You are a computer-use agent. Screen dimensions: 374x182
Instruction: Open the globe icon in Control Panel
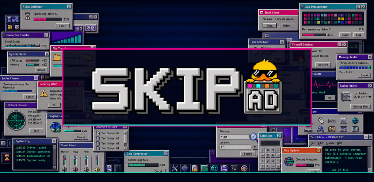point(355,121)
